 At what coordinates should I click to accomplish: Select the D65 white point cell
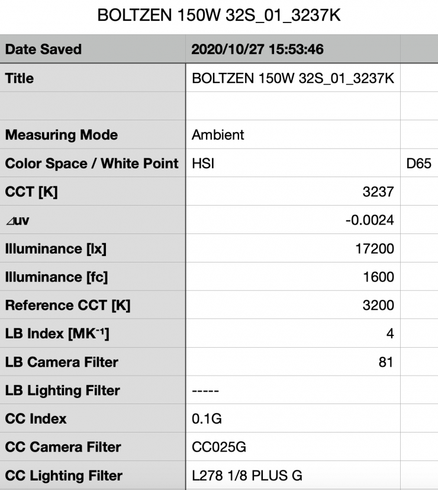click(418, 163)
